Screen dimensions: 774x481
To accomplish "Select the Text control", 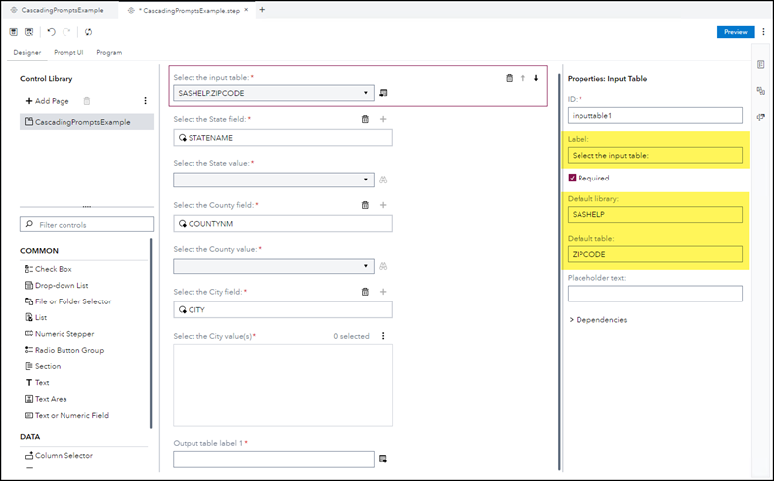I will tap(37, 383).
